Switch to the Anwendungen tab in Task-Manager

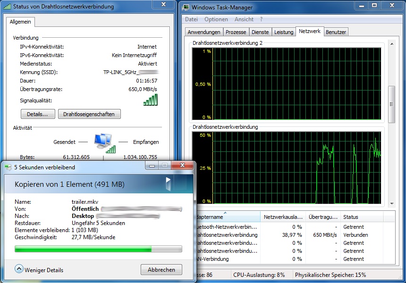click(204, 32)
